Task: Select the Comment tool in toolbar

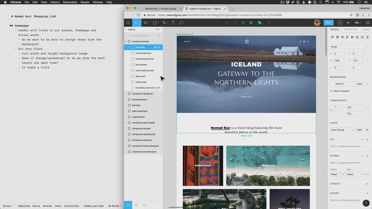Action: (182, 22)
